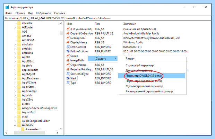Click the DependOnService string value icon

pyautogui.click(x=68, y=33)
